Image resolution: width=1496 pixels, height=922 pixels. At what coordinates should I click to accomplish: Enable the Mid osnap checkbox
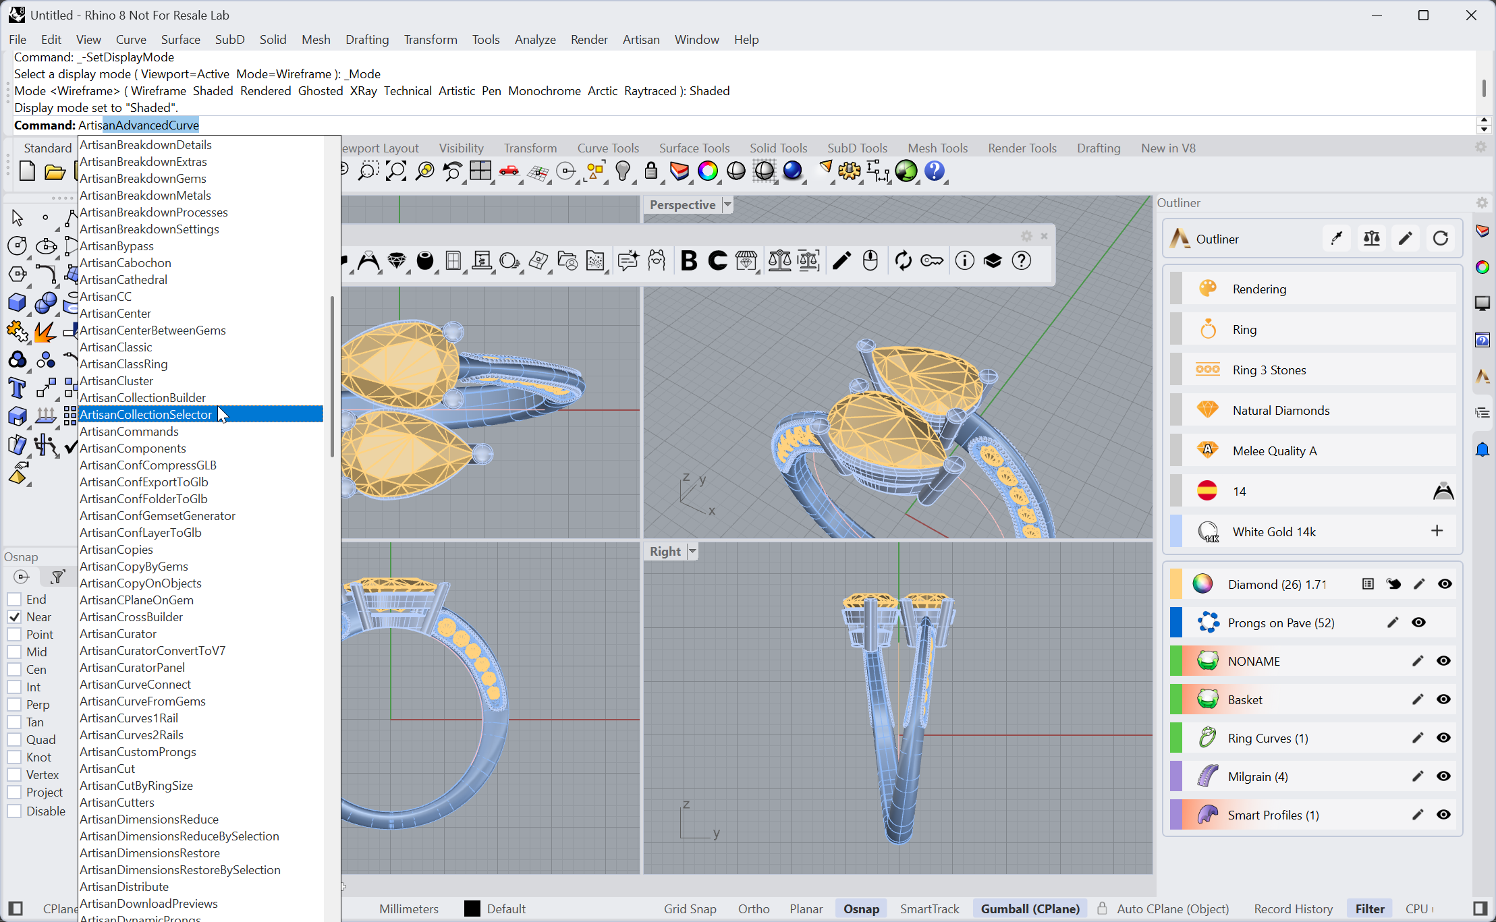tap(14, 652)
